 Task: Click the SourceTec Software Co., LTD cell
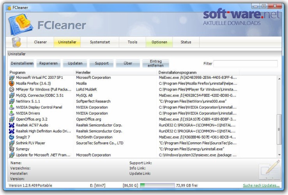click(100, 143)
